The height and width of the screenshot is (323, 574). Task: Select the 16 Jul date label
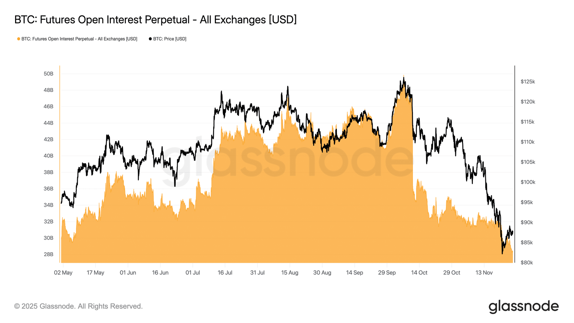click(x=225, y=272)
